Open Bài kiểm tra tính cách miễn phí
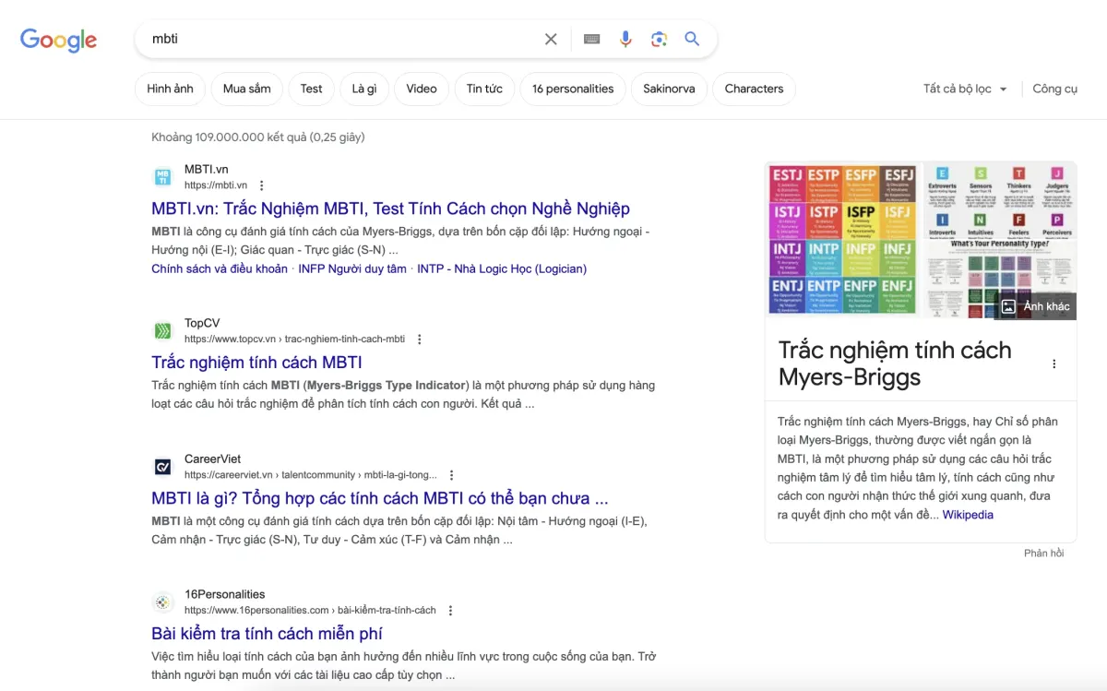 coord(267,634)
